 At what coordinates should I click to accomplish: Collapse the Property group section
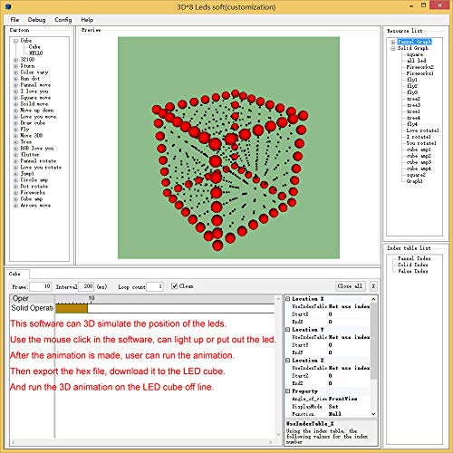[288, 391]
